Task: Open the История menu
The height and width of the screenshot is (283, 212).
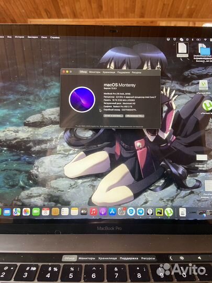Action: click(19, 37)
